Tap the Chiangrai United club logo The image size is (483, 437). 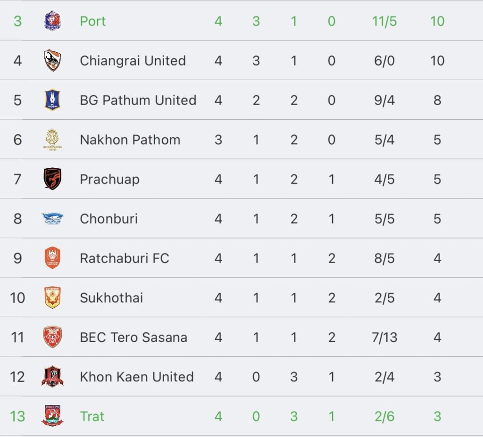(52, 60)
